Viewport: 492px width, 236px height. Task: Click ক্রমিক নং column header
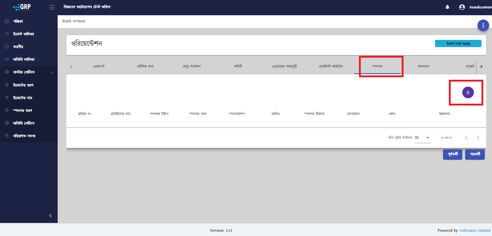pyautogui.click(x=84, y=114)
